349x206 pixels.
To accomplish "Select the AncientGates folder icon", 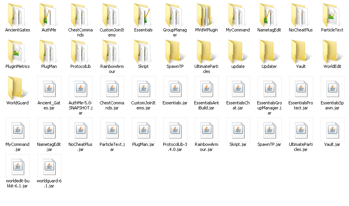I will (17, 15).
